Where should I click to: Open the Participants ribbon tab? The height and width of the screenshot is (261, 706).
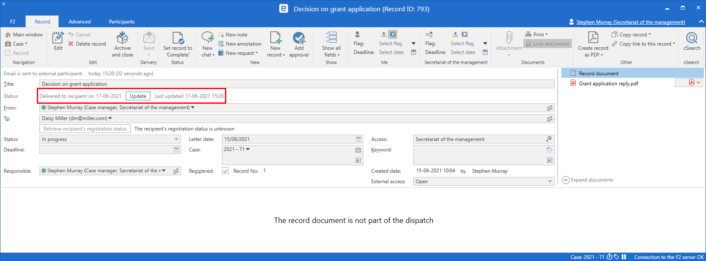[x=122, y=22]
